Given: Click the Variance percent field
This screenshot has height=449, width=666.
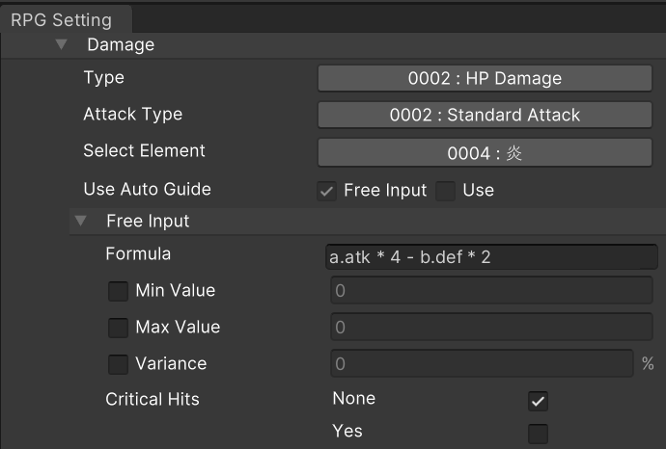Looking at the screenshot, I should click(482, 363).
